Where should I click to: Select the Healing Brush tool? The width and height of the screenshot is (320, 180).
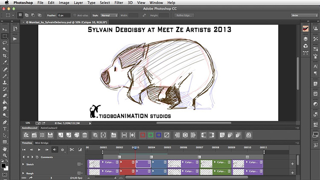[5, 70]
